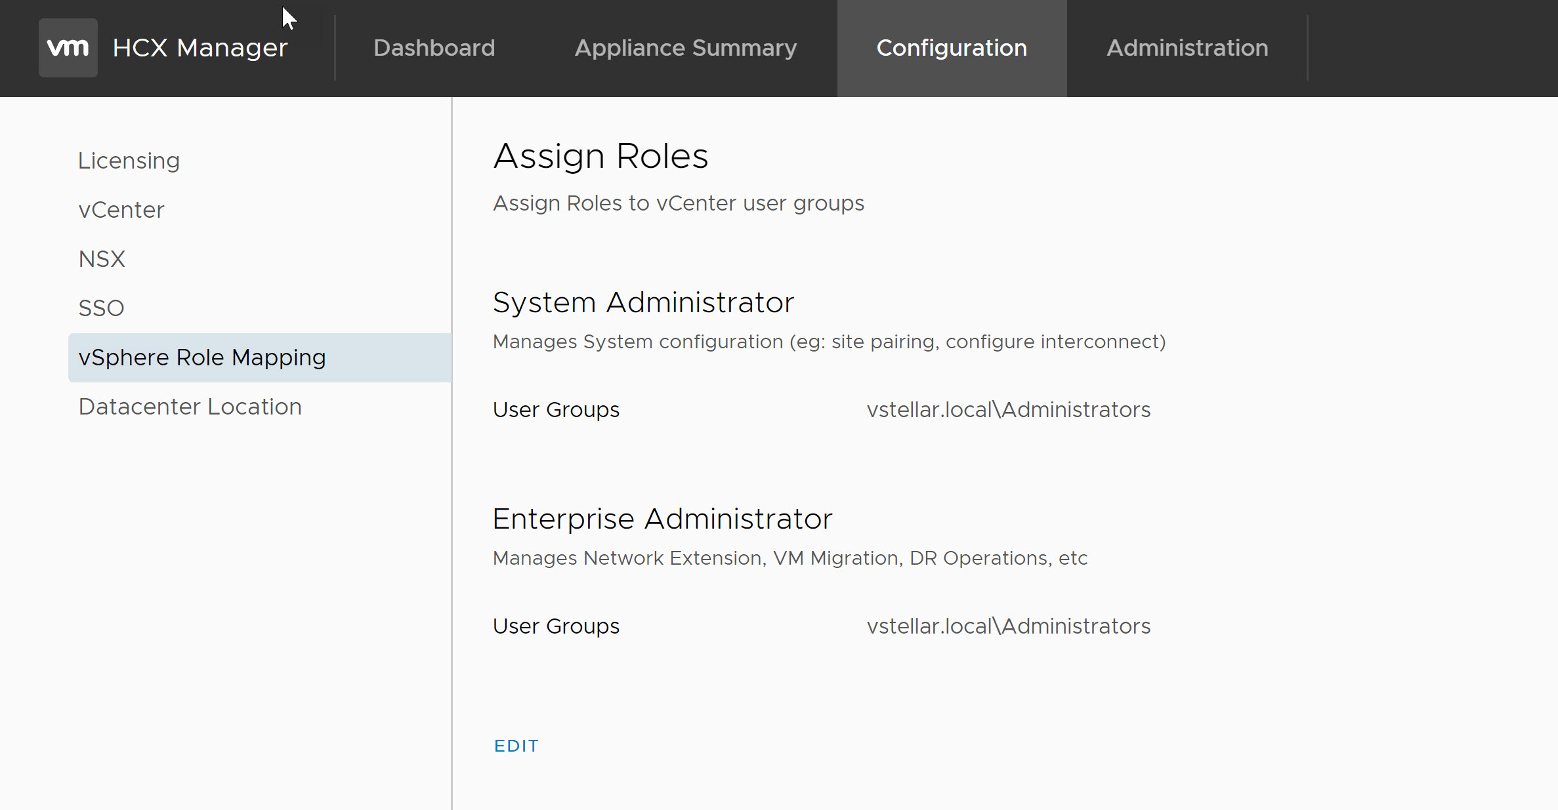Click the Enterprise Administrator heading
Screen dimensions: 1558x810
662,519
